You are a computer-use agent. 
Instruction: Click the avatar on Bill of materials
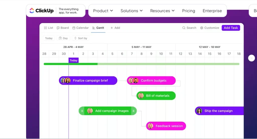(x=141, y=96)
